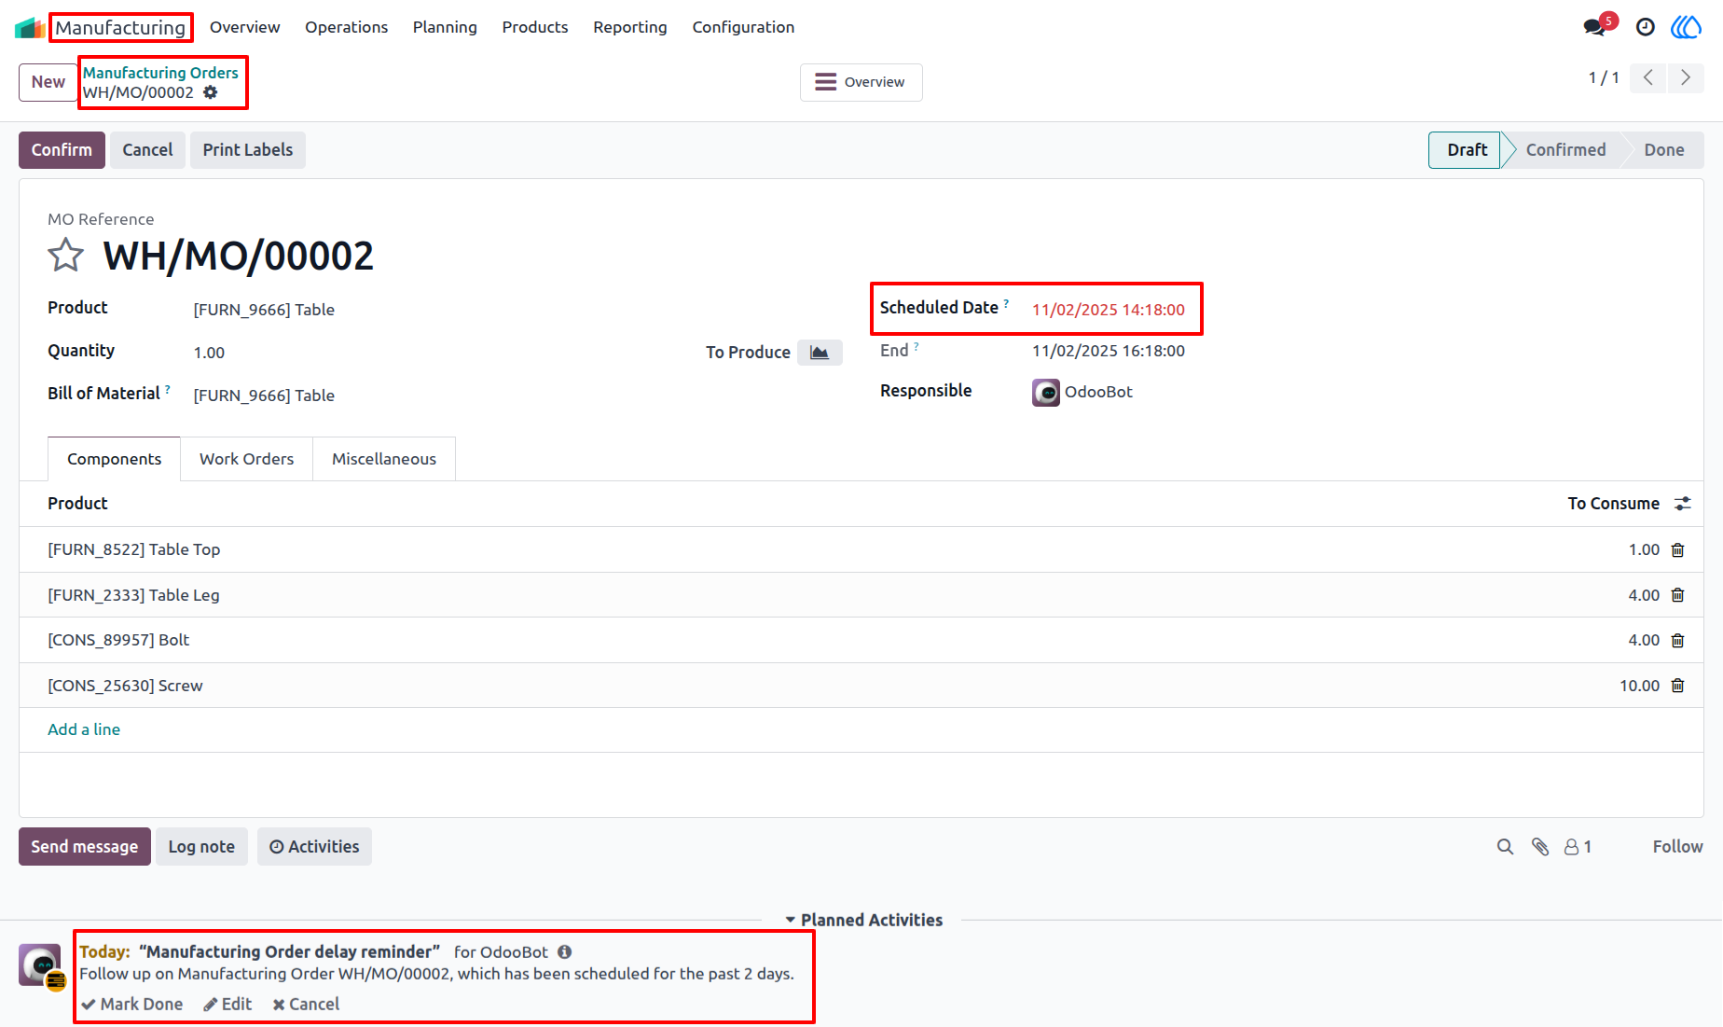Viewport: 1723px width, 1027px height.
Task: Select the Done status stage
Action: [1664, 150]
